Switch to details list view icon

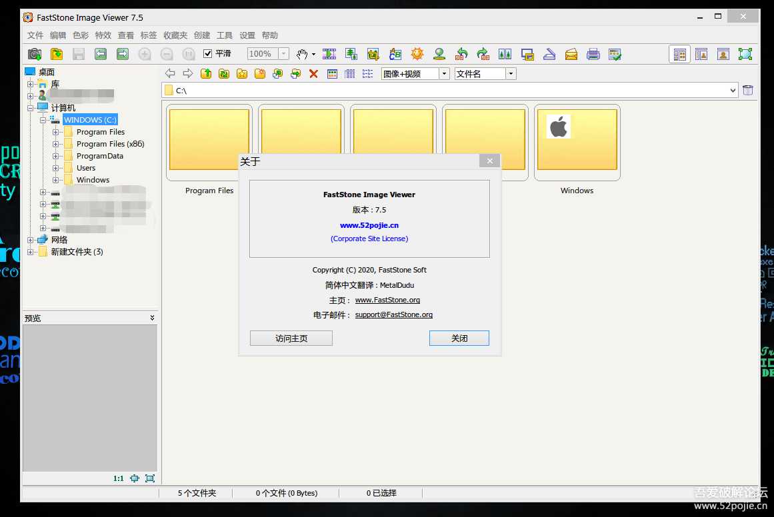point(350,74)
